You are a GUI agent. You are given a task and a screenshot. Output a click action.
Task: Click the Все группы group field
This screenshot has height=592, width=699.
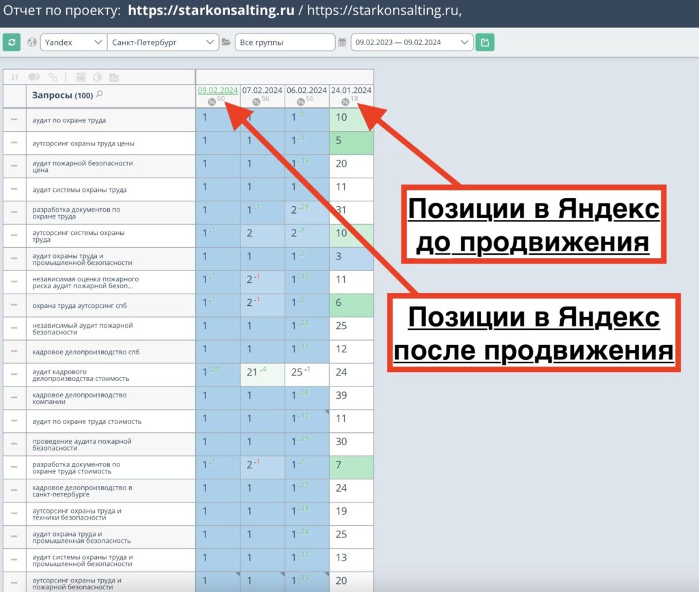285,42
